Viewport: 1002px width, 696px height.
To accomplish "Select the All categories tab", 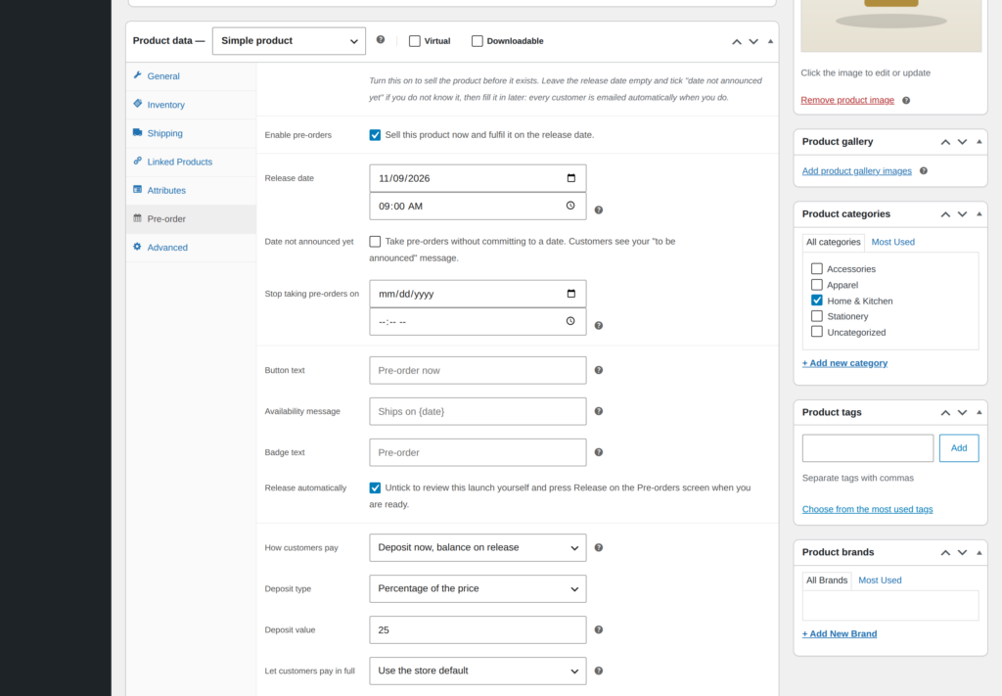I will point(834,242).
